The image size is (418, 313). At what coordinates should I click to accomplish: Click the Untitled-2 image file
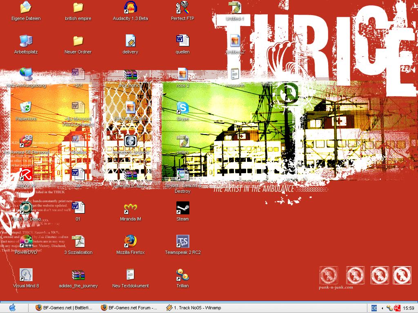point(235,41)
